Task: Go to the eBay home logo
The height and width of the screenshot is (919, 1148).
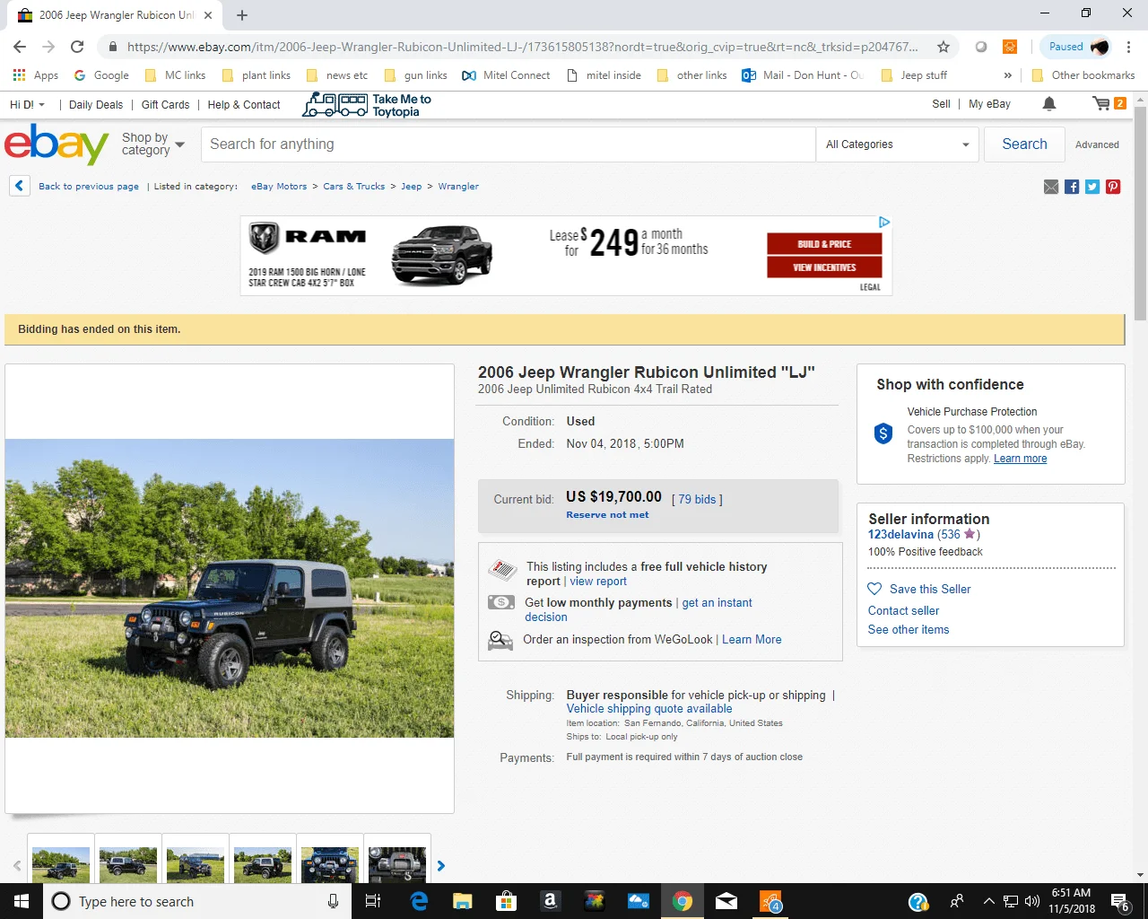Action: (57, 144)
